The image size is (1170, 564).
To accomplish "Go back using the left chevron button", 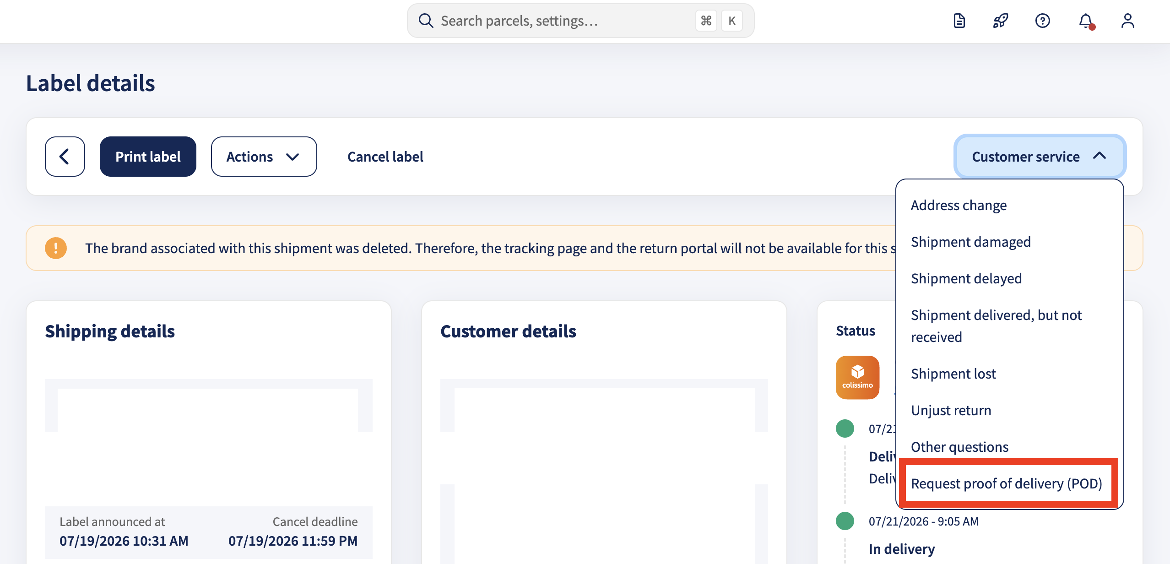I will click(65, 157).
